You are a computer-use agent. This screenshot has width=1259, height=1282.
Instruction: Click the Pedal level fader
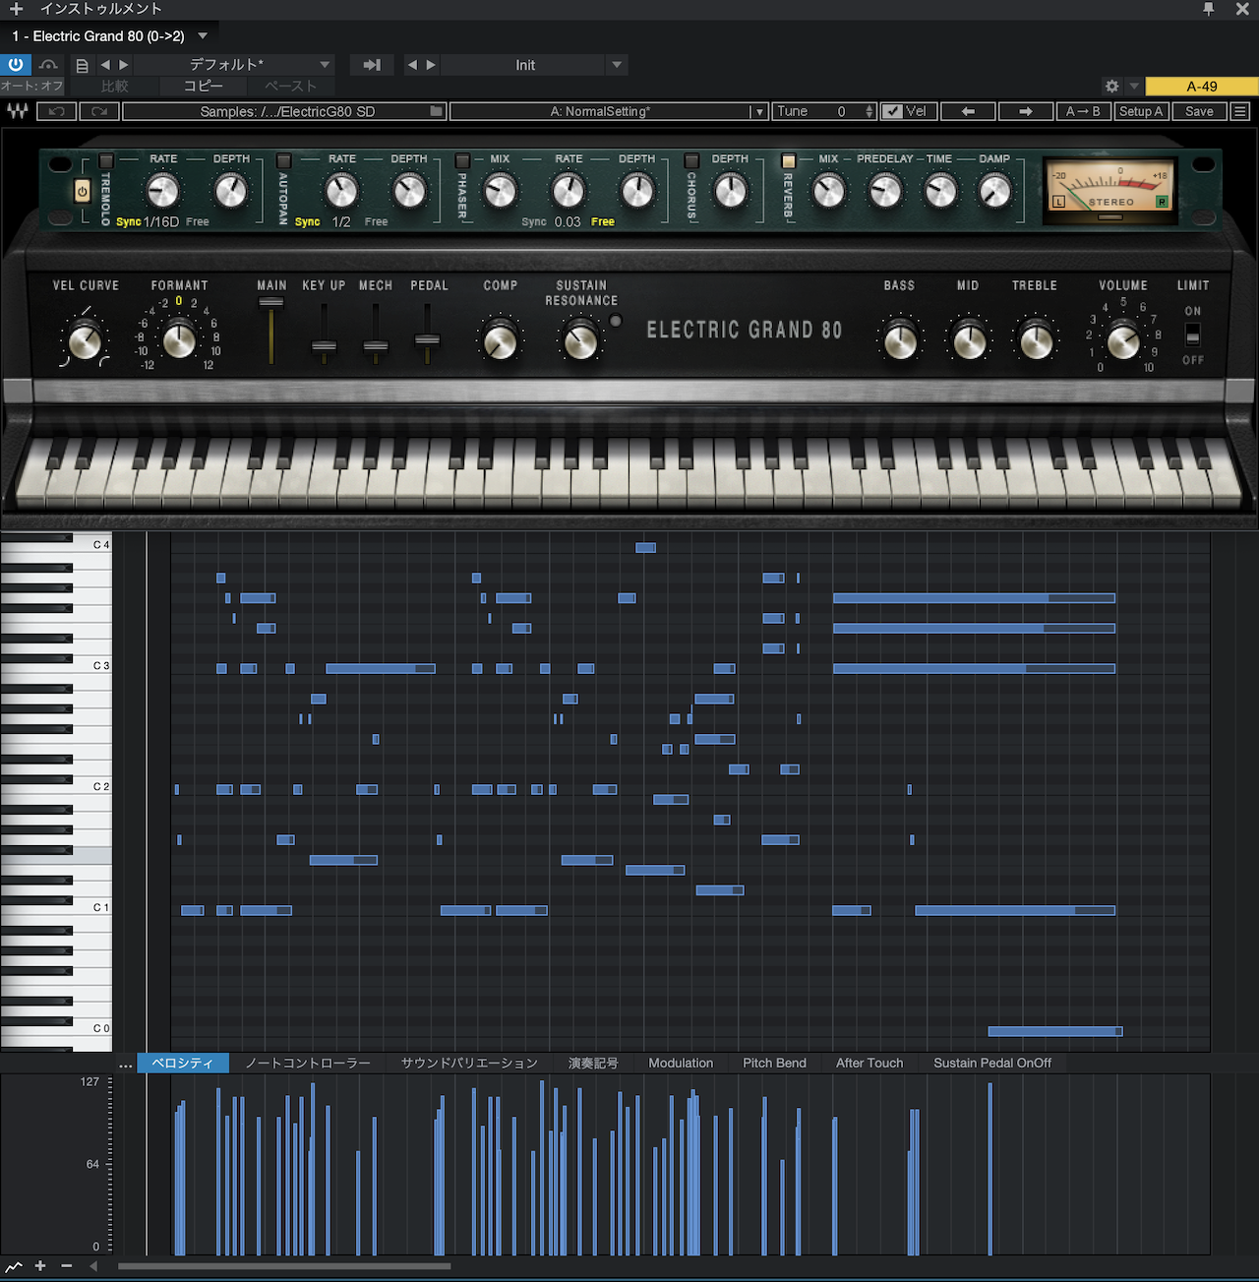[x=427, y=339]
